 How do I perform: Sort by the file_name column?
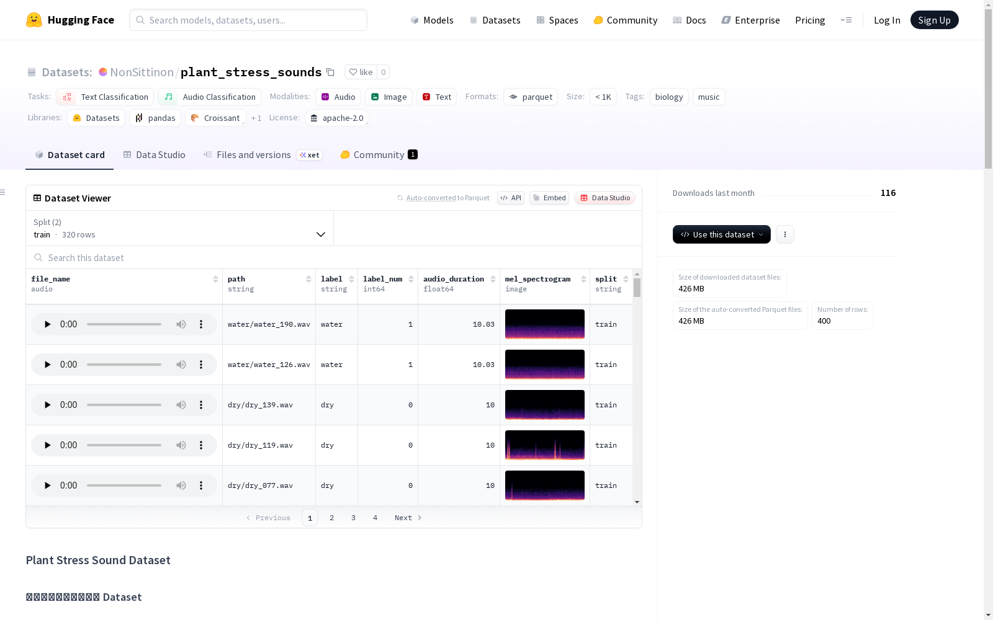click(x=215, y=279)
